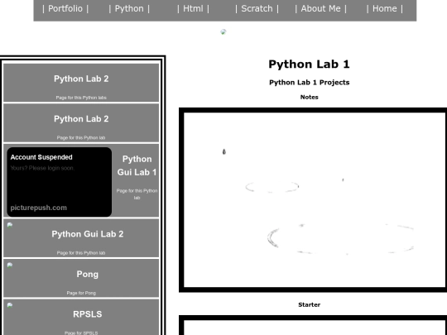The height and width of the screenshot is (335, 447).
Task: Click the 'Page for Pong' subtitle
Action: point(81,293)
